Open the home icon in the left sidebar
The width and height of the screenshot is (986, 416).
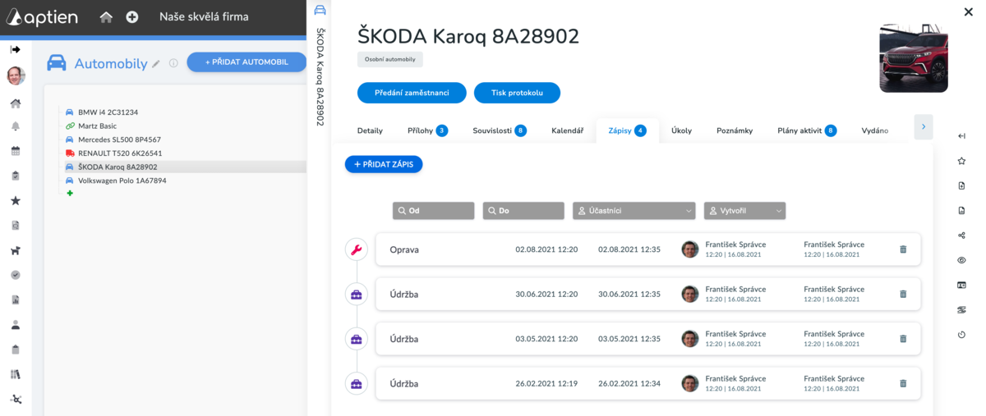pos(15,103)
